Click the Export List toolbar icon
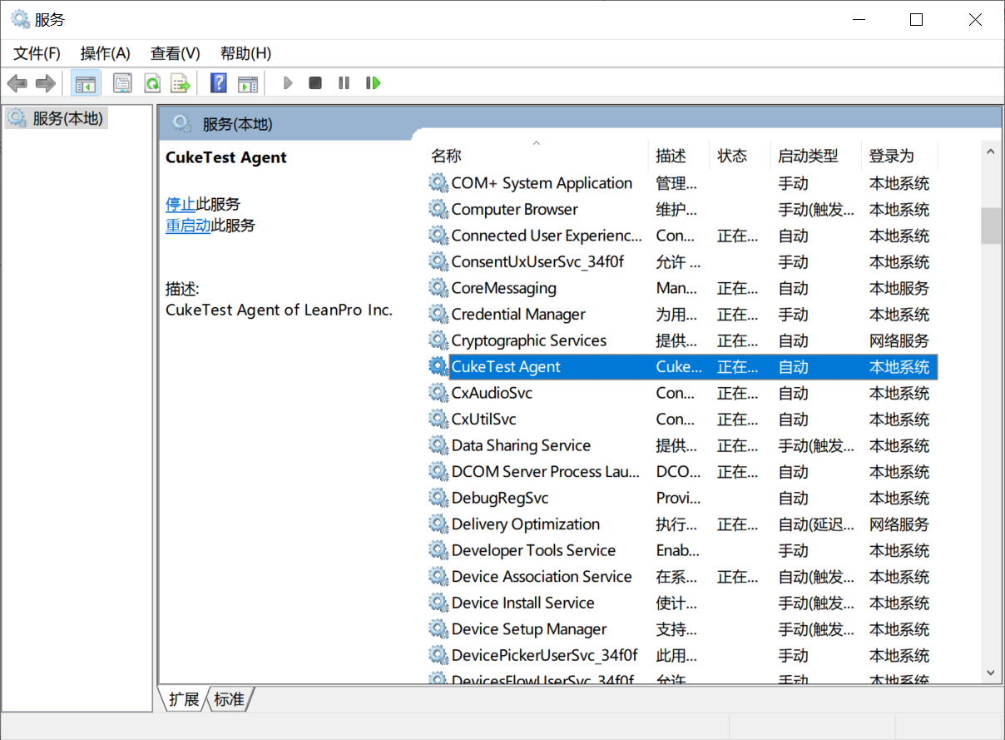This screenshot has width=1005, height=740. pos(181,83)
